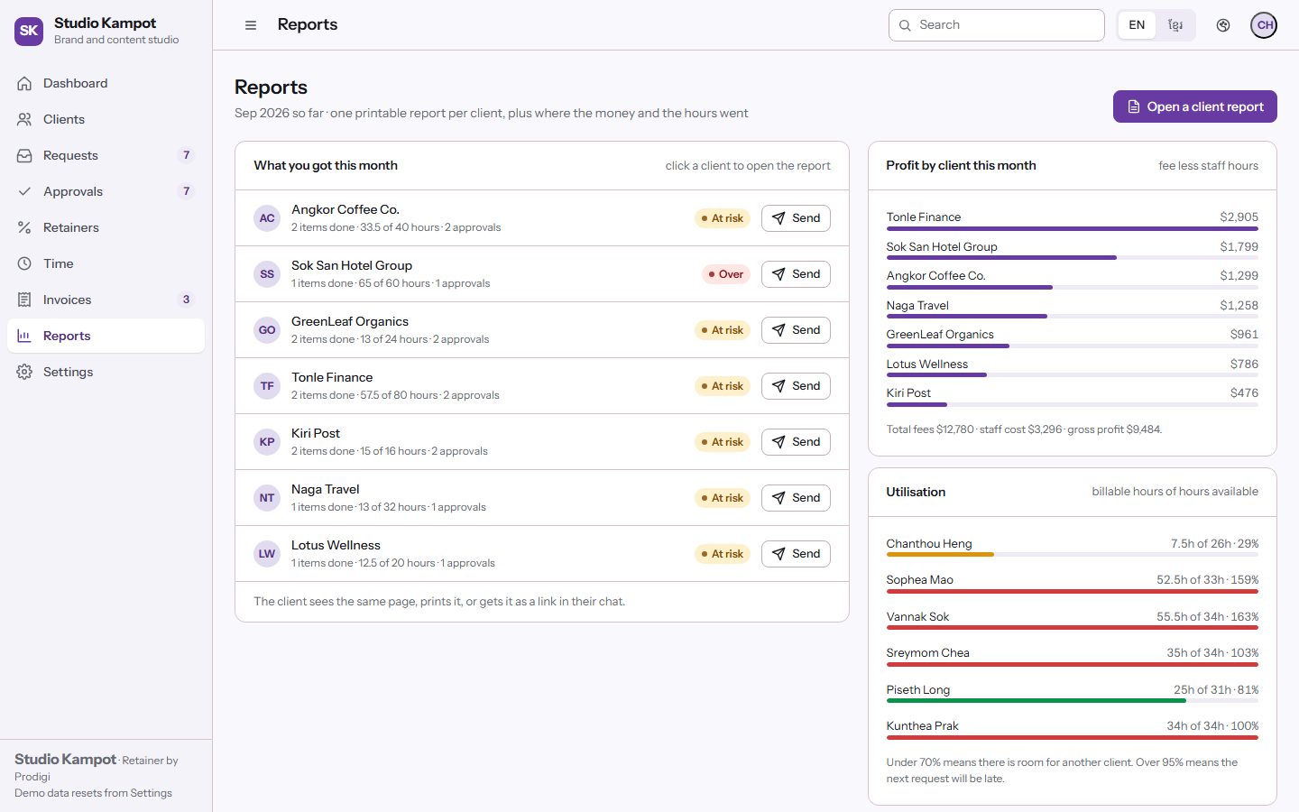This screenshot has width=1299, height=812.
Task: Send the Angkor Coffee Co. report
Action: 796,218
